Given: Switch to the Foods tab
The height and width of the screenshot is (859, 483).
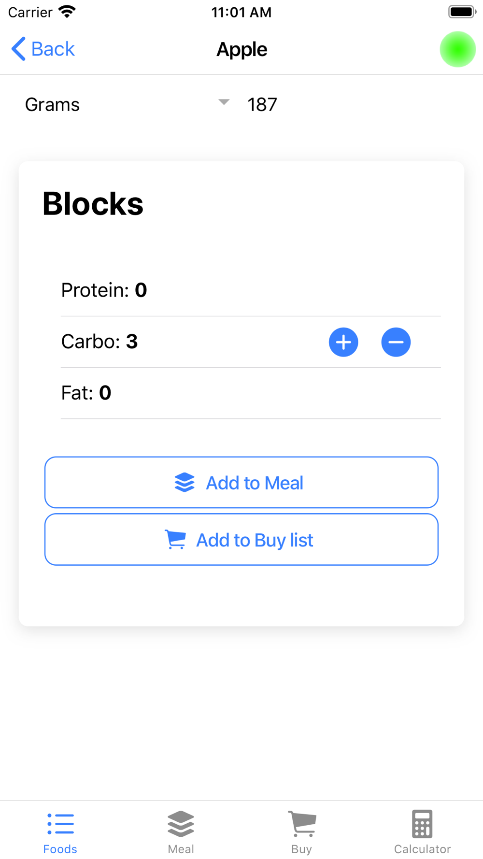Looking at the screenshot, I should (60, 832).
